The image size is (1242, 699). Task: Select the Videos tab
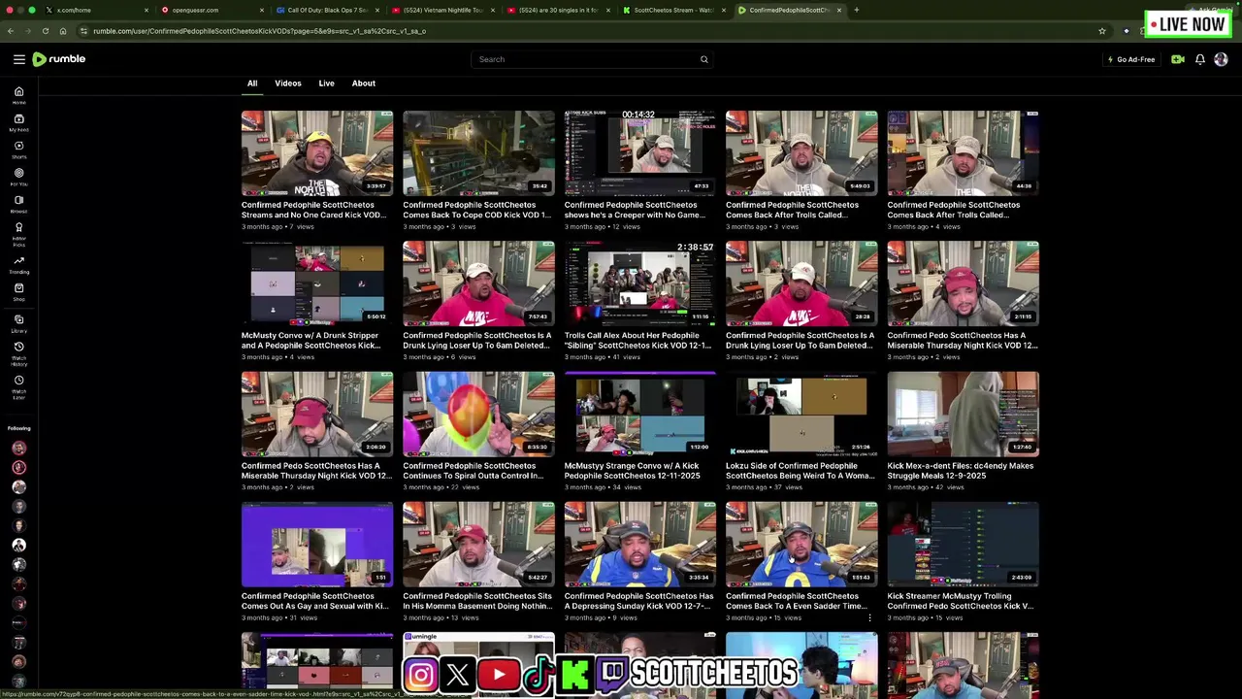288,83
